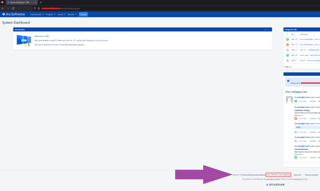Open the Dashboards dropdown menu

pos(37,14)
